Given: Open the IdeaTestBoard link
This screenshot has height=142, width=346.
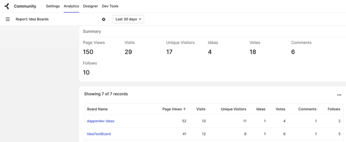Looking at the screenshot, I should point(99,134).
